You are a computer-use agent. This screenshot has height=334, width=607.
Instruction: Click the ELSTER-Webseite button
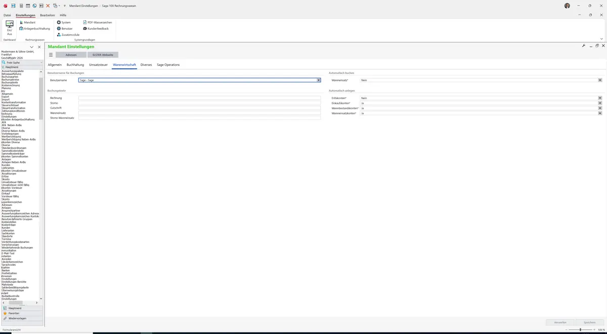(103, 55)
